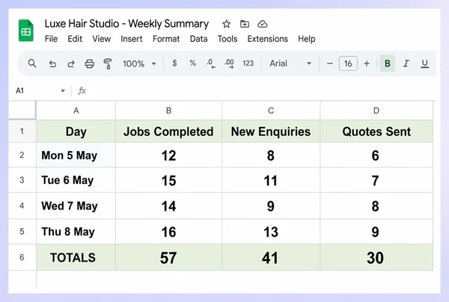Click the move to folder icon
Image resolution: width=449 pixels, height=302 pixels.
click(244, 24)
